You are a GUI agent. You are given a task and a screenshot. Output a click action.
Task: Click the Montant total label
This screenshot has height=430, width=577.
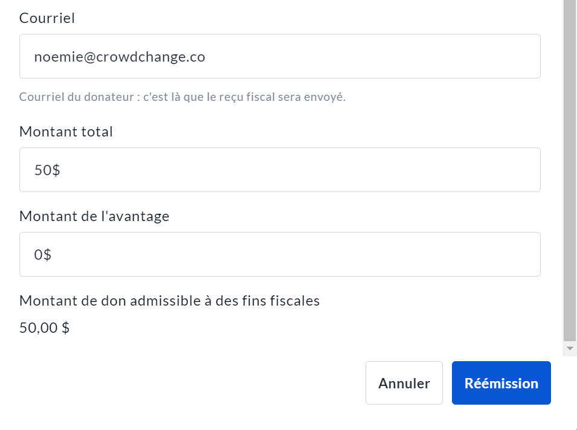coord(66,132)
